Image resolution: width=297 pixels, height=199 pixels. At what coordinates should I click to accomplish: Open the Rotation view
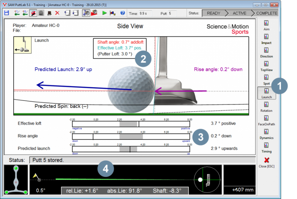coord(266,107)
